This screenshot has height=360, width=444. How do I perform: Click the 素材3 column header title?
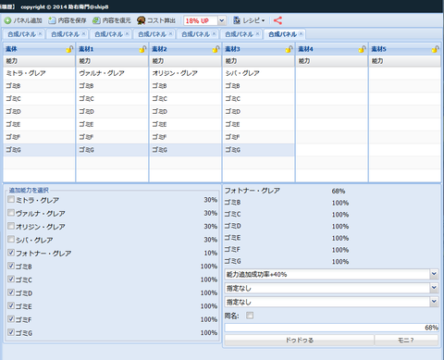(232, 49)
